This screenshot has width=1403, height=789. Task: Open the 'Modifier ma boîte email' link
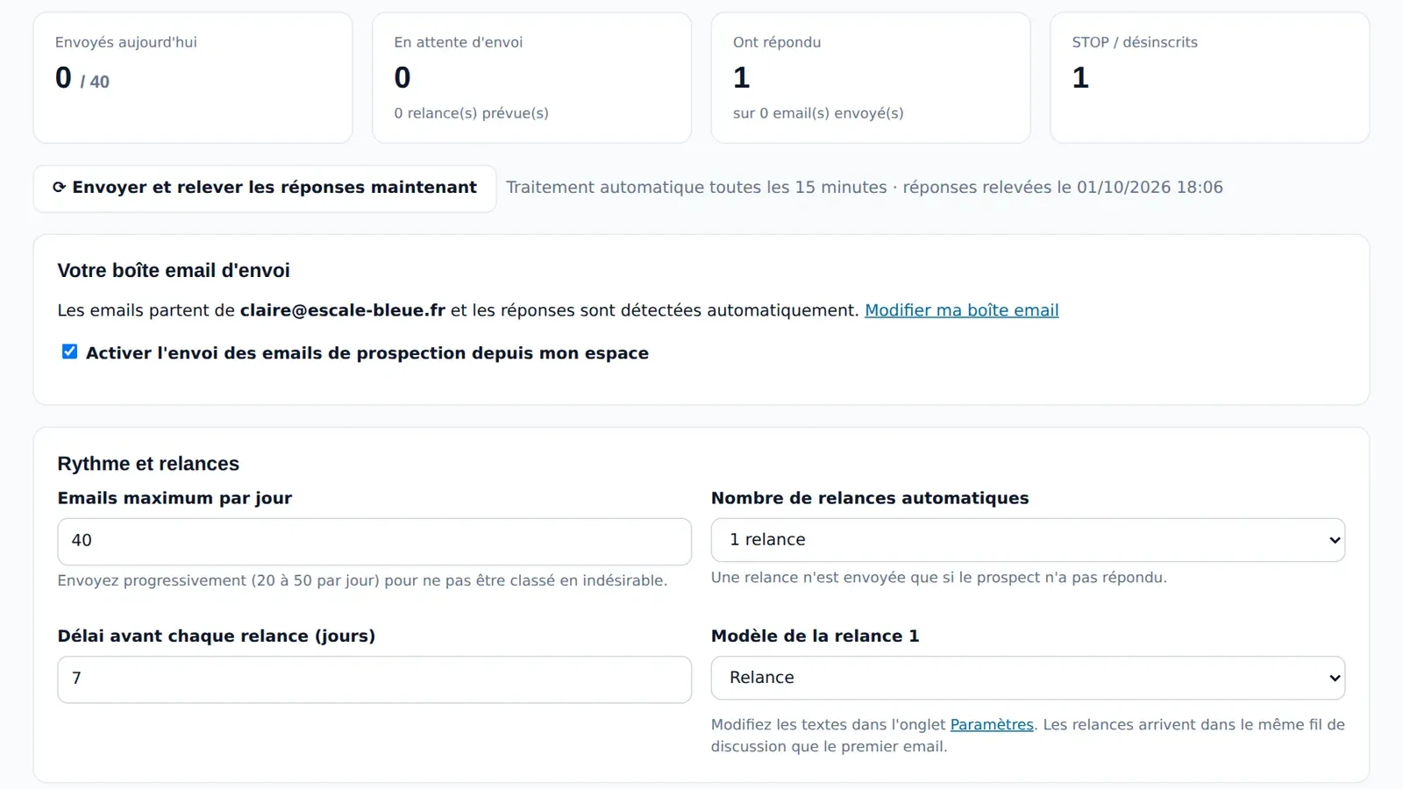[x=961, y=310]
